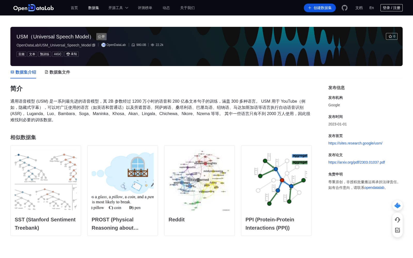
Task: Open the customer support headset icon
Action: [x=398, y=220]
